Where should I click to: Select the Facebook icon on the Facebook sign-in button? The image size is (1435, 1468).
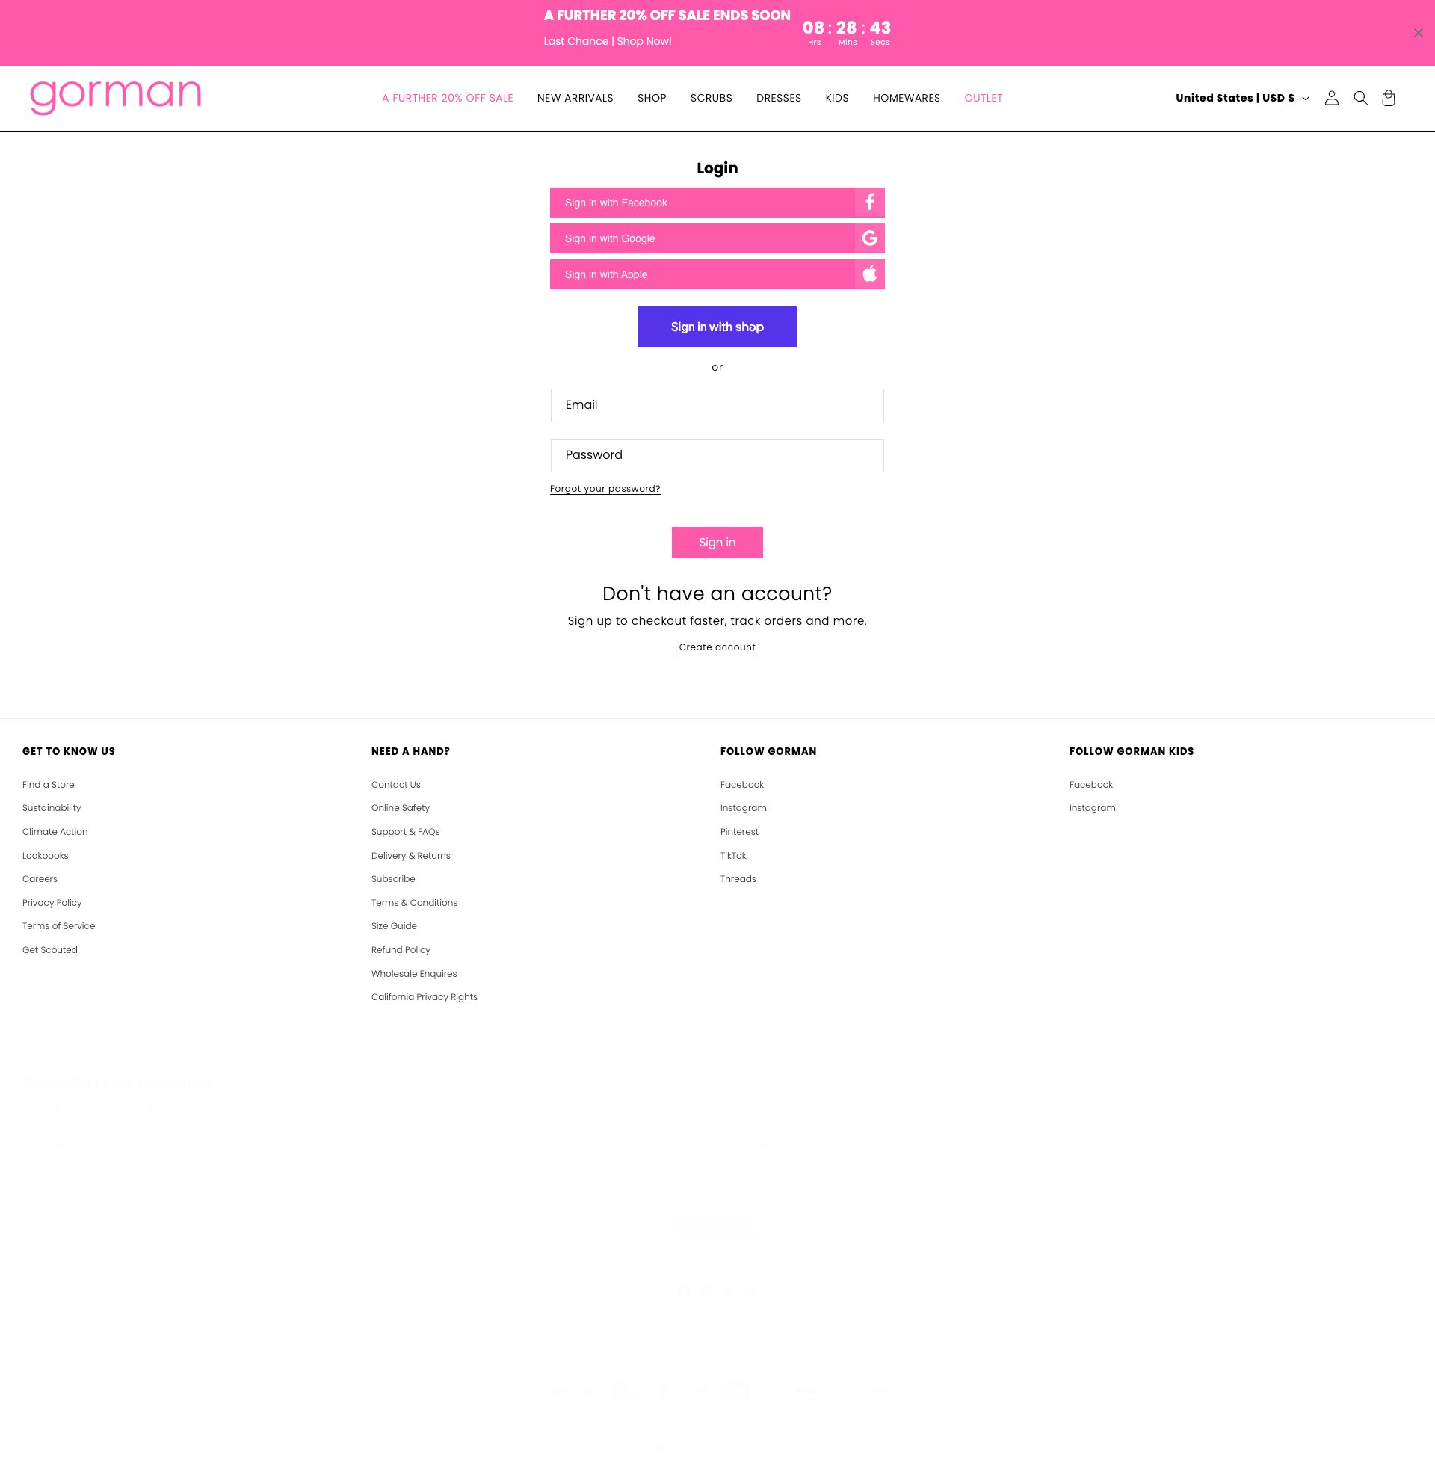tap(869, 202)
